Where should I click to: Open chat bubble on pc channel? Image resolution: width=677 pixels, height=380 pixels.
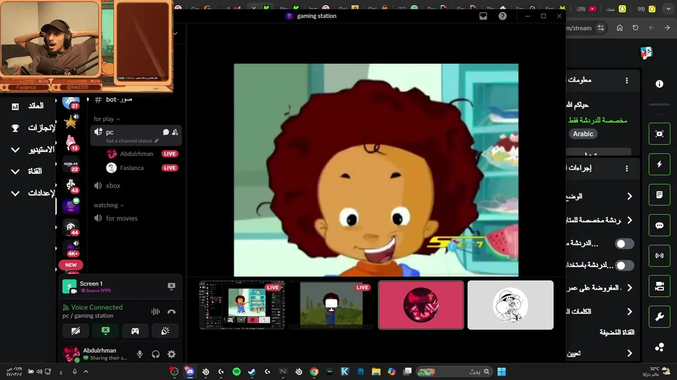166,132
